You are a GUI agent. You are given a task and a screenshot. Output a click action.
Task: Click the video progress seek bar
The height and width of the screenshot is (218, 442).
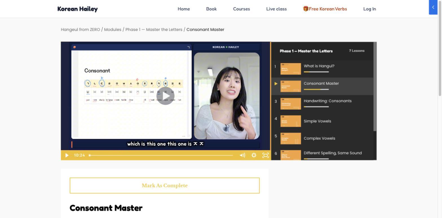(161, 155)
